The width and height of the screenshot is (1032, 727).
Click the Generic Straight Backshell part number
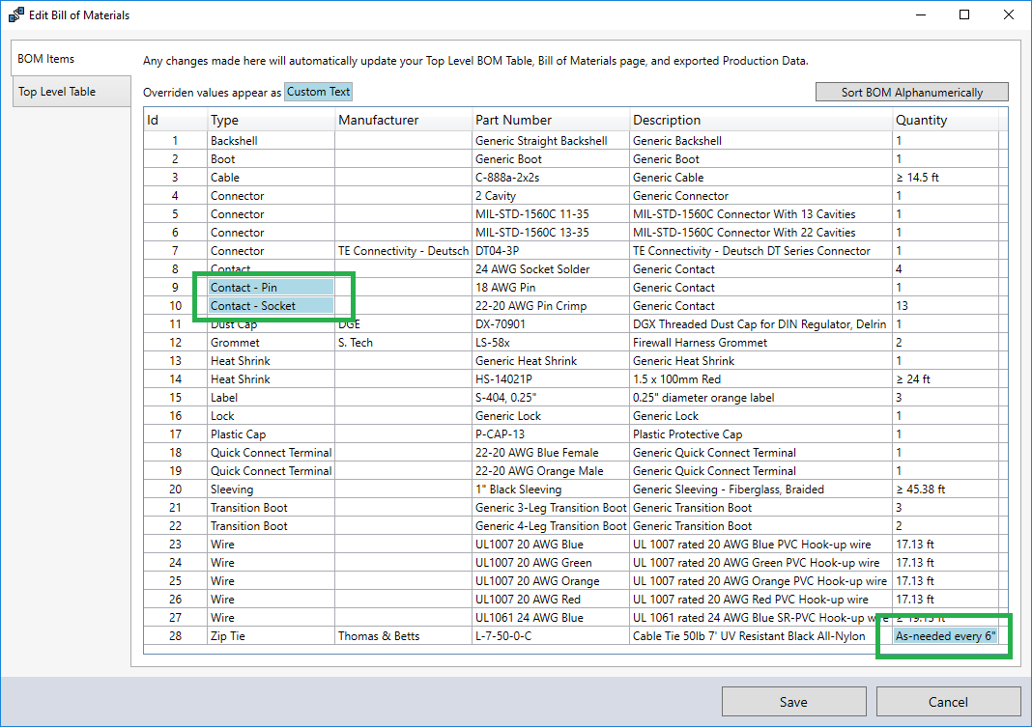click(x=551, y=141)
